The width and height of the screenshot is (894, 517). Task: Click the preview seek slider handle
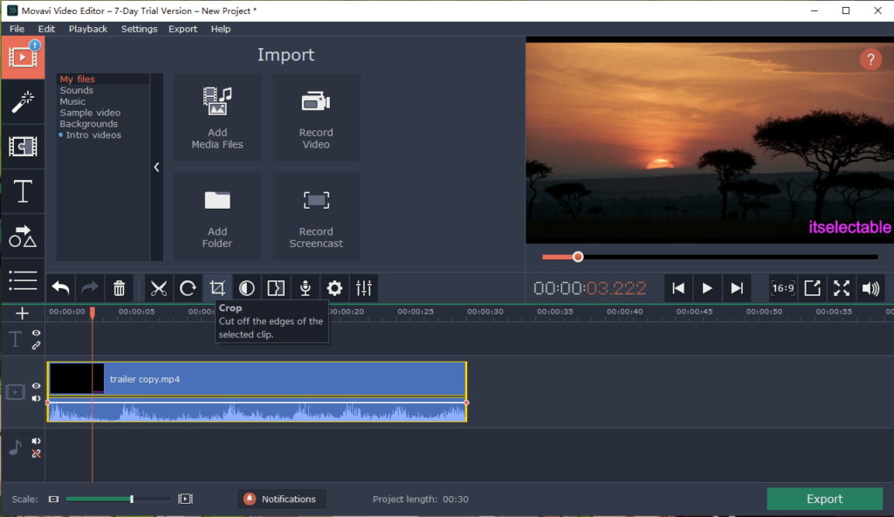point(578,257)
